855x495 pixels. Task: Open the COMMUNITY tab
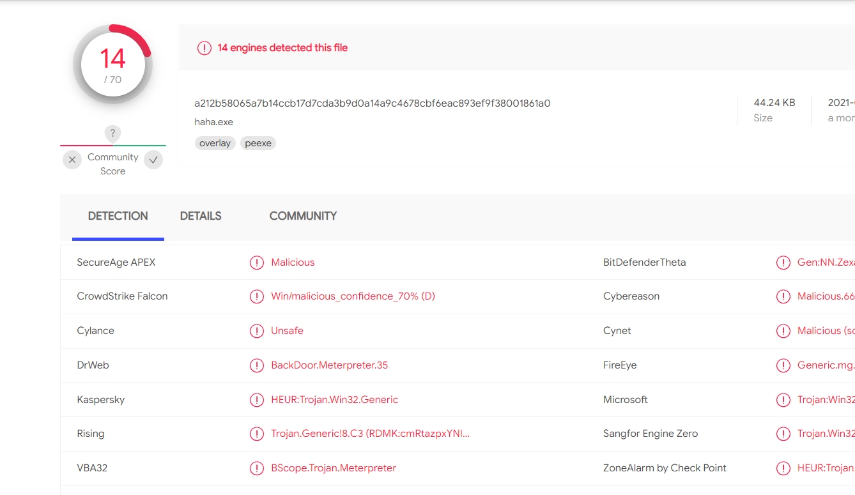tap(303, 216)
